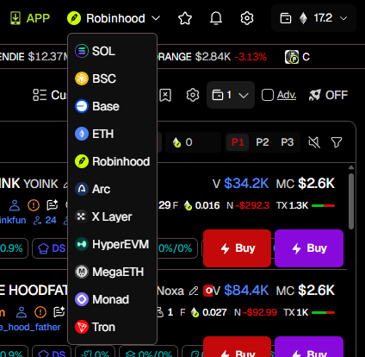Image resolution: width=365 pixels, height=357 pixels.
Task: Select Monad chain
Action: 112,299
